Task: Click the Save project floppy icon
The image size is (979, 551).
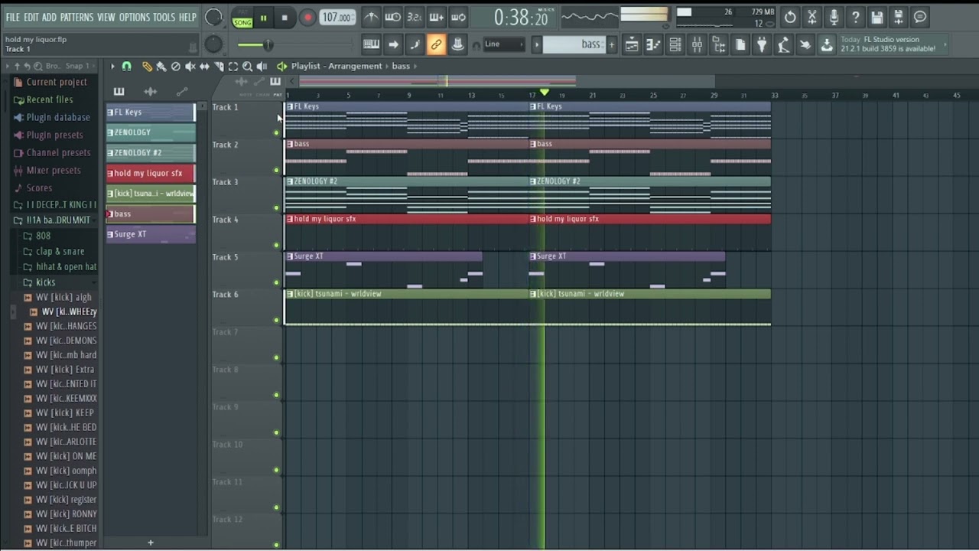Action: click(877, 17)
